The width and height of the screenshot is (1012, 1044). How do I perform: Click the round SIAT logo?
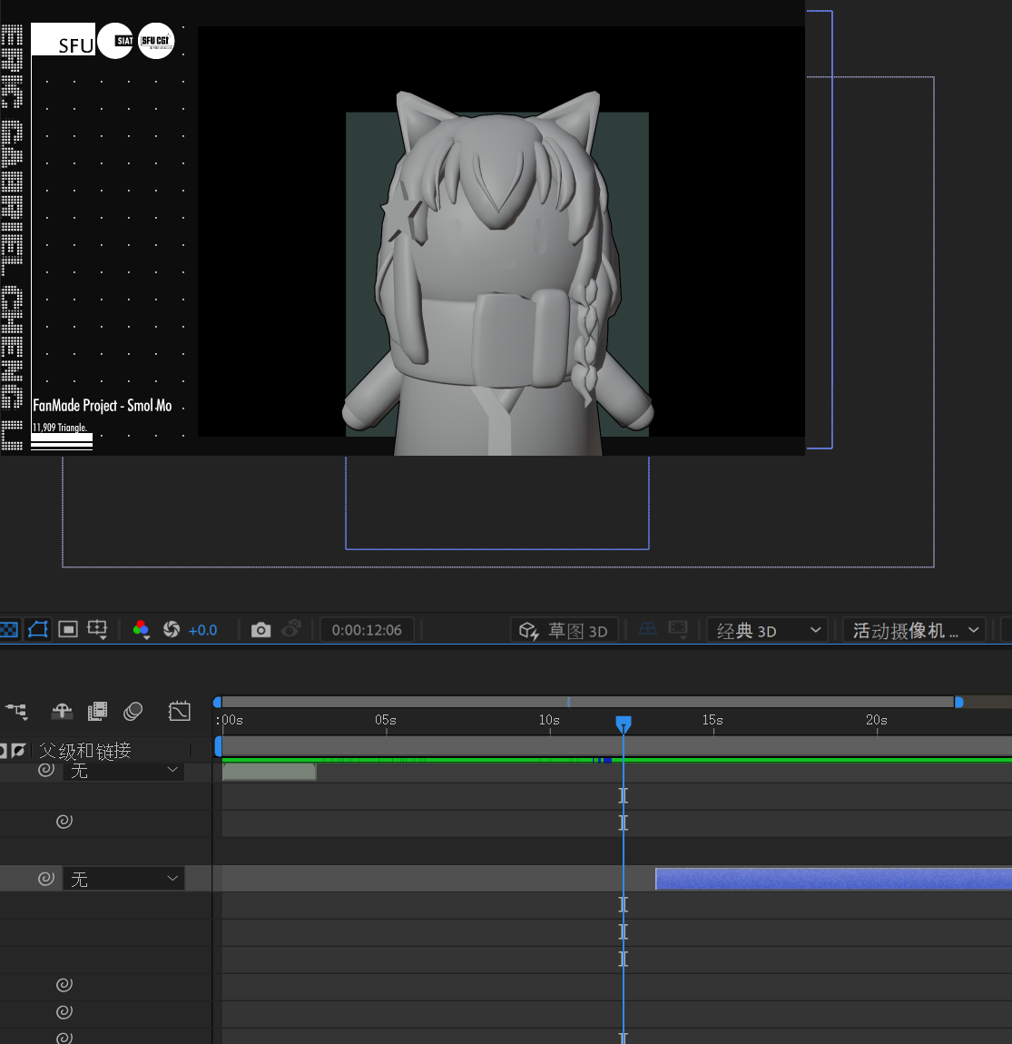(x=115, y=41)
